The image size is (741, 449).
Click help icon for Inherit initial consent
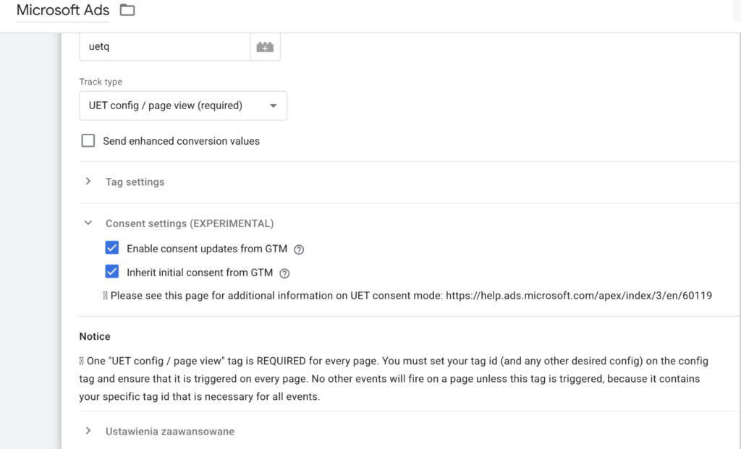[286, 273]
